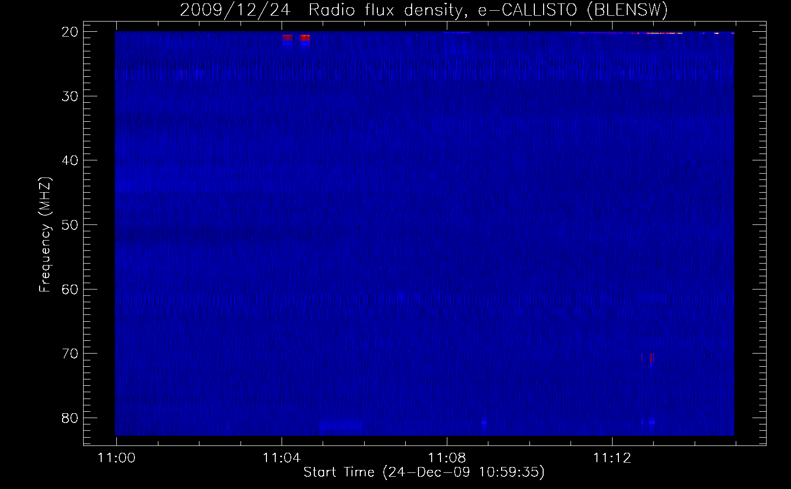Click the '11:08' time tick label
Screen dimensions: 791x489
(x=447, y=458)
